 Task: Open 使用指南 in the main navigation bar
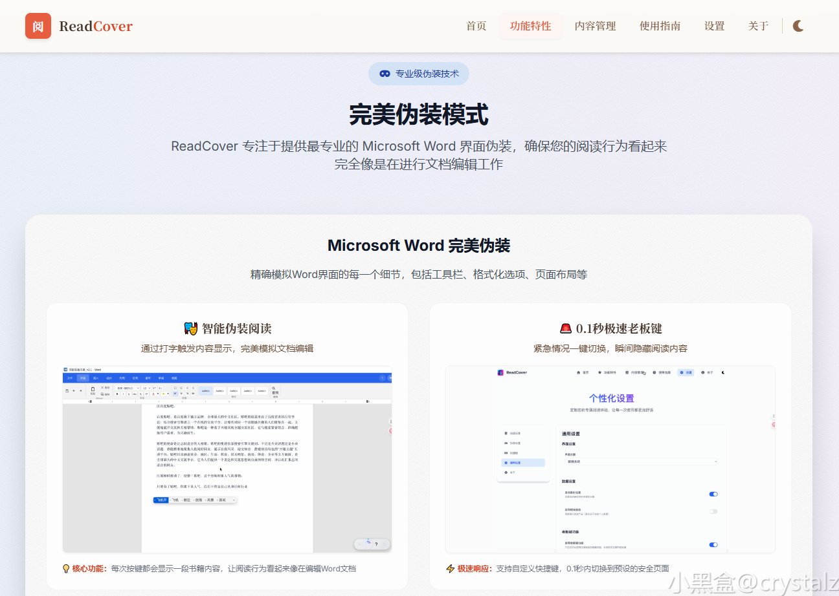pos(660,27)
